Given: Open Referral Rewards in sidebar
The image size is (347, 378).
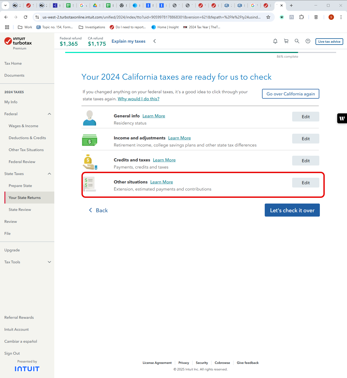Looking at the screenshot, I should (x=19, y=317).
